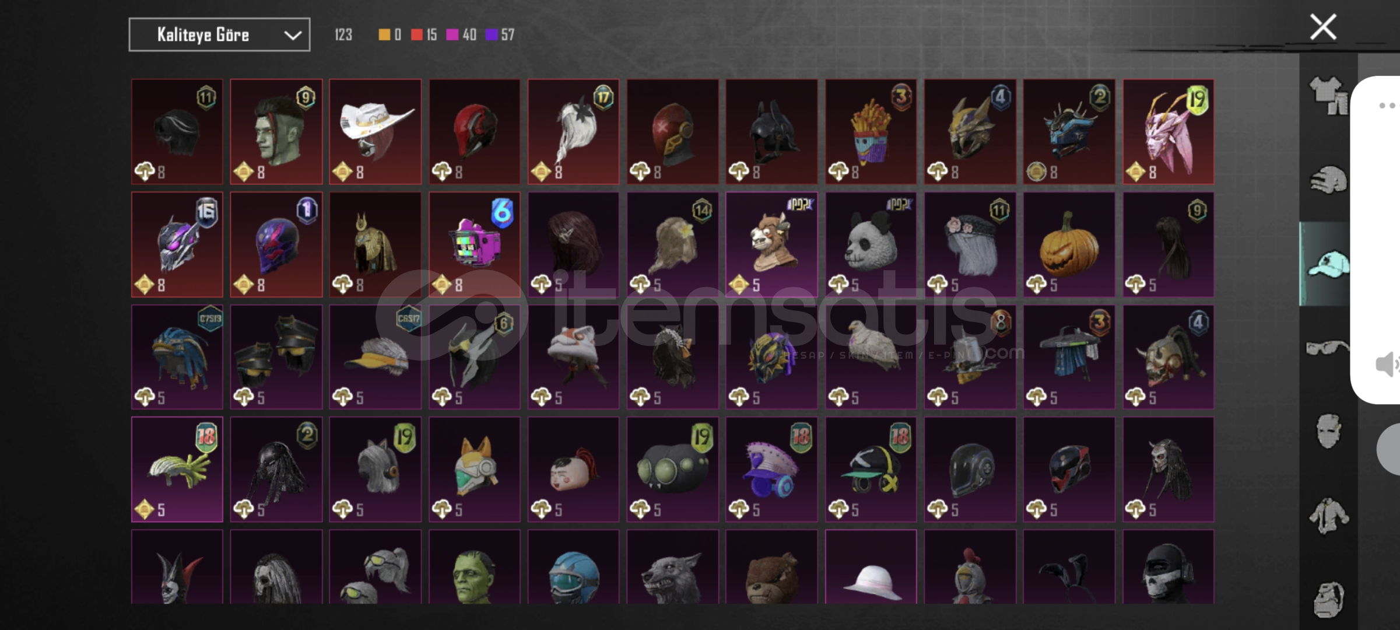Select the white cowboy hat item
Screen dimensions: 1400x630
375,132
